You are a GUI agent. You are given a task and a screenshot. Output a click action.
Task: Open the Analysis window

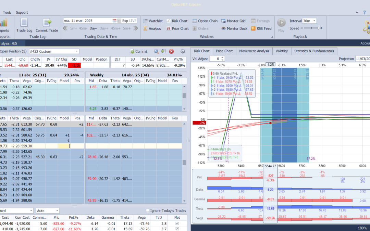coord(152,28)
